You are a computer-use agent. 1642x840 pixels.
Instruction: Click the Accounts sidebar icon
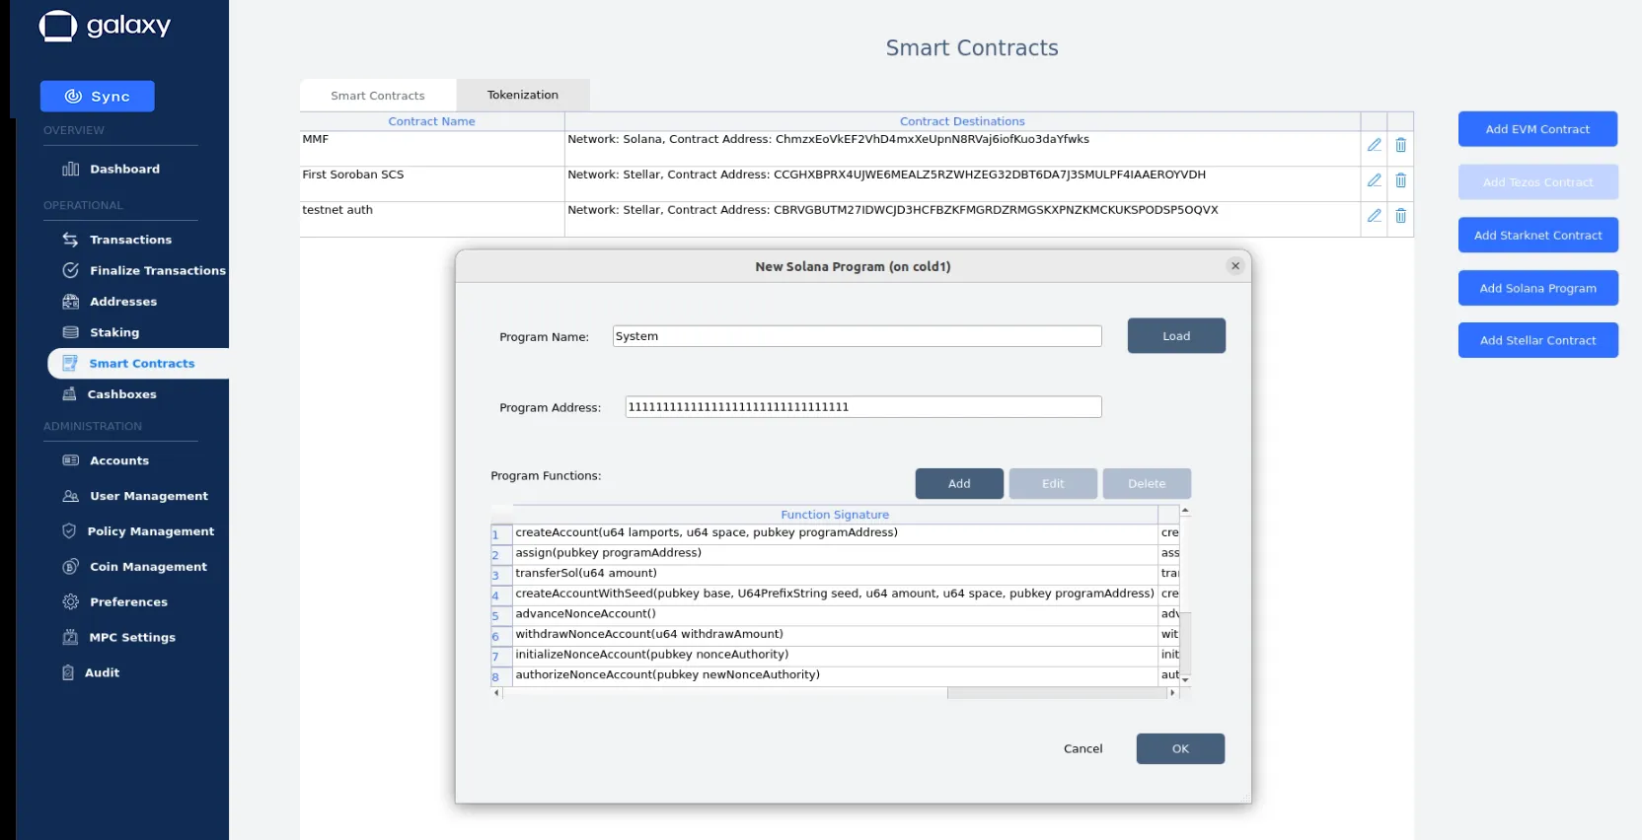[x=70, y=460]
